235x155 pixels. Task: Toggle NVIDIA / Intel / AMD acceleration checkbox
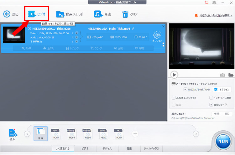pos(185,90)
